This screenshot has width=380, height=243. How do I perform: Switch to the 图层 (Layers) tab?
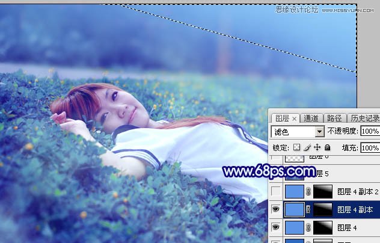(282, 118)
